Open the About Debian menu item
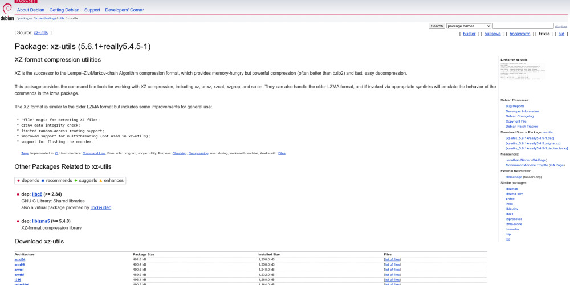The width and height of the screenshot is (570, 285). pos(31,10)
